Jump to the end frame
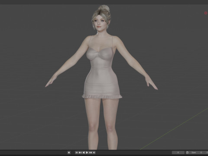Viewport: 208px width, 156px height. pyautogui.click(x=94, y=153)
